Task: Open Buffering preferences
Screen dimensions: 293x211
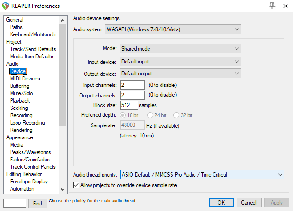Action: (20, 86)
